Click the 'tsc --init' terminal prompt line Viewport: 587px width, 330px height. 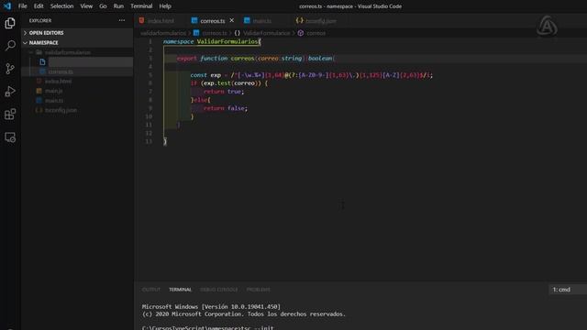208,328
